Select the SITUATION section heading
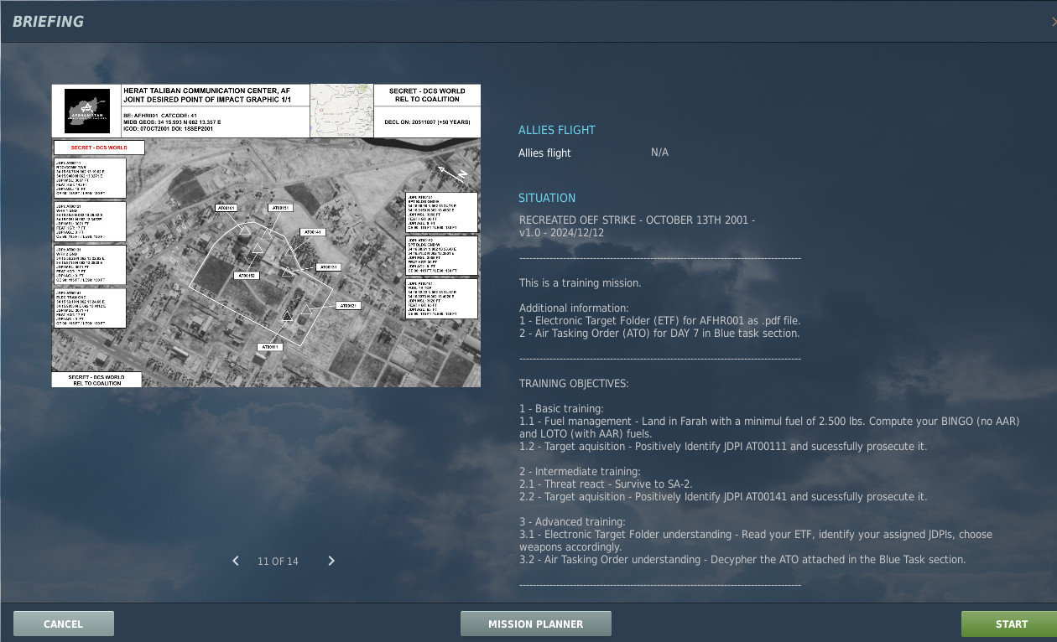The width and height of the screenshot is (1057, 642). point(547,198)
